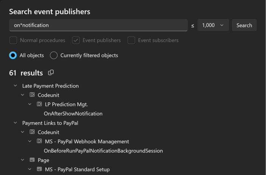Image resolution: width=266 pixels, height=175 pixels.
Task: Select MS - PayPal Webhook Management label
Action: tap(87, 141)
